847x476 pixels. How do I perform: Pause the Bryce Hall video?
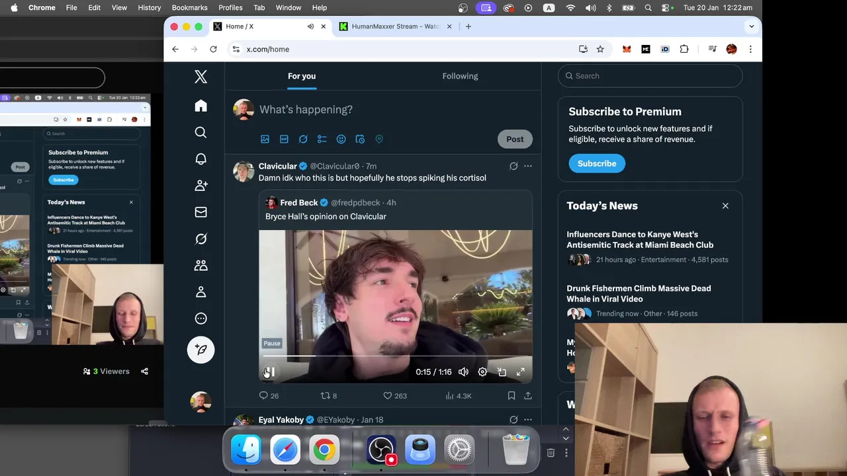click(x=270, y=372)
